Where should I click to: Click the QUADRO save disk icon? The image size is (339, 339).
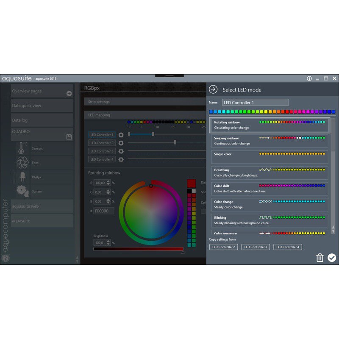coord(69,137)
